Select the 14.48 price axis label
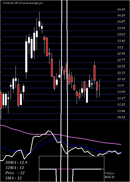The width and height of the screenshot is (130, 182). (121, 9)
